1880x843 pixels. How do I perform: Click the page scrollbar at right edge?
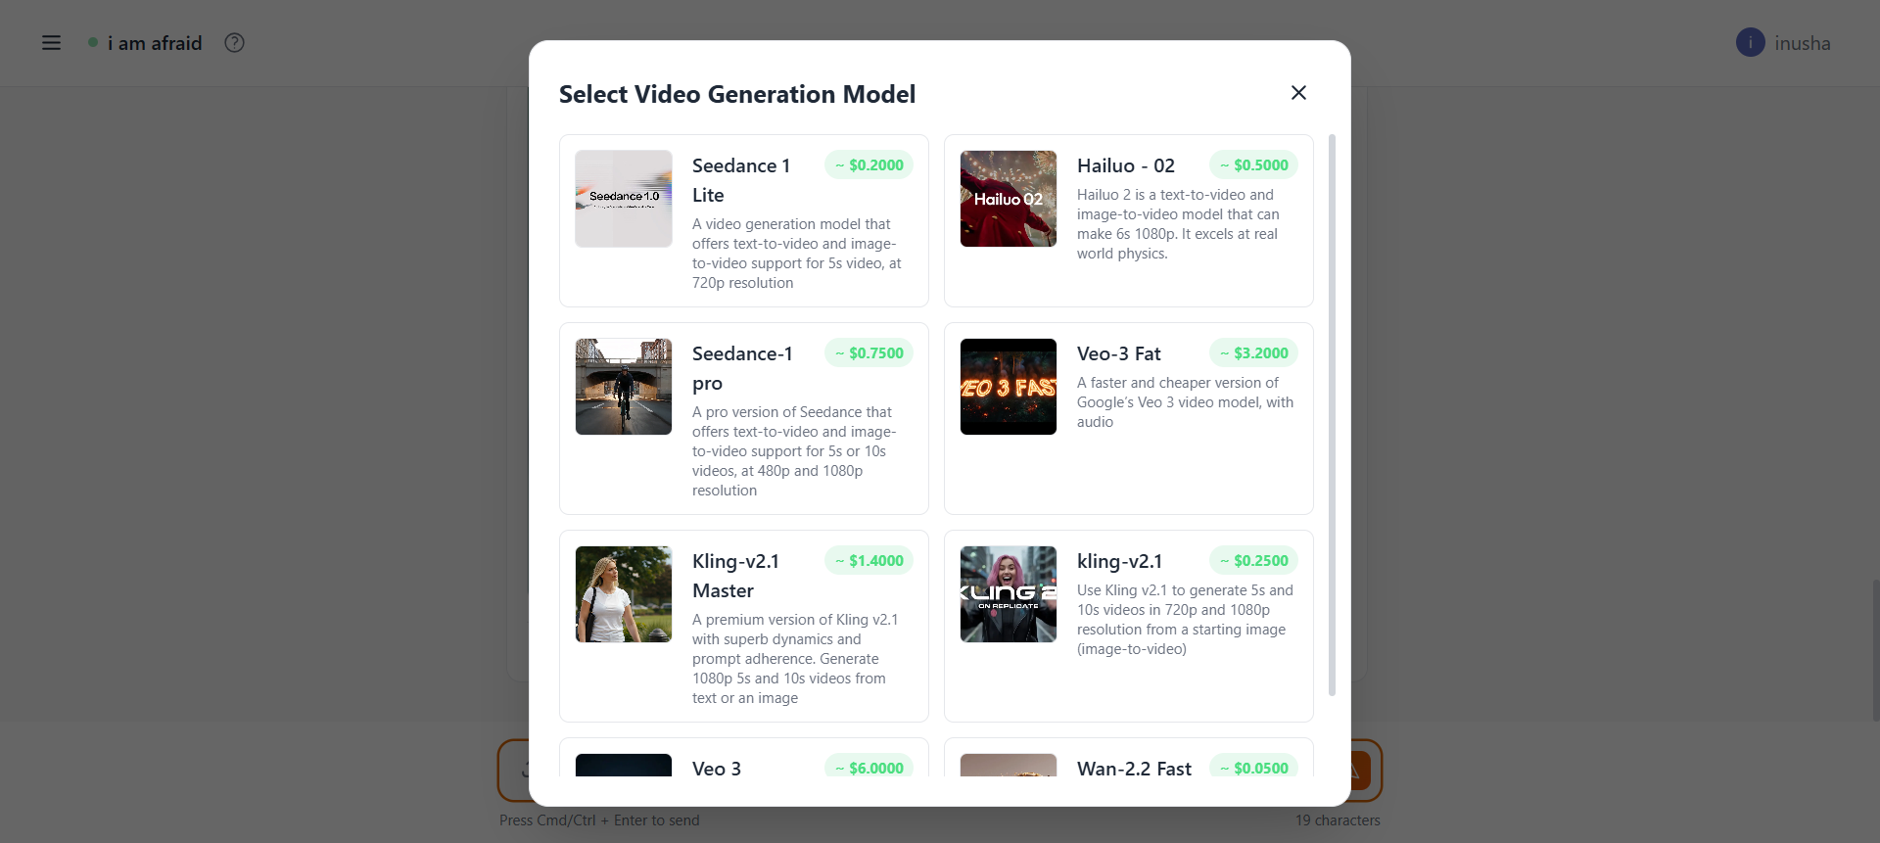1876,650
